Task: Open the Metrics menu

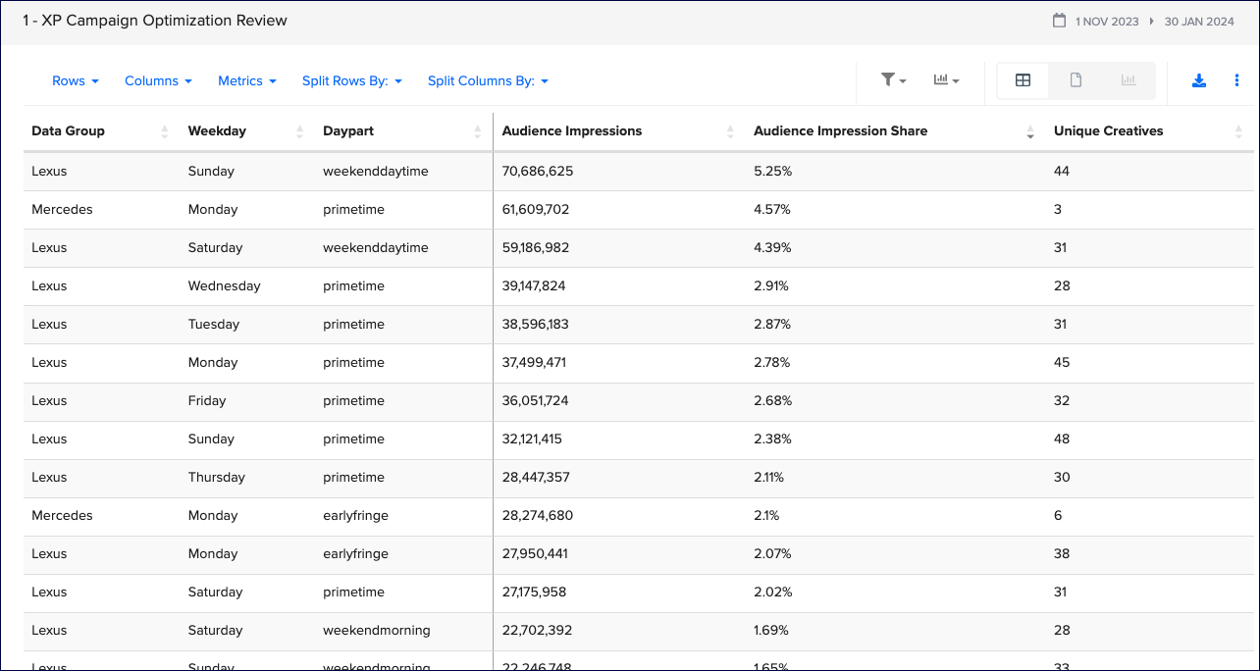Action: click(246, 80)
